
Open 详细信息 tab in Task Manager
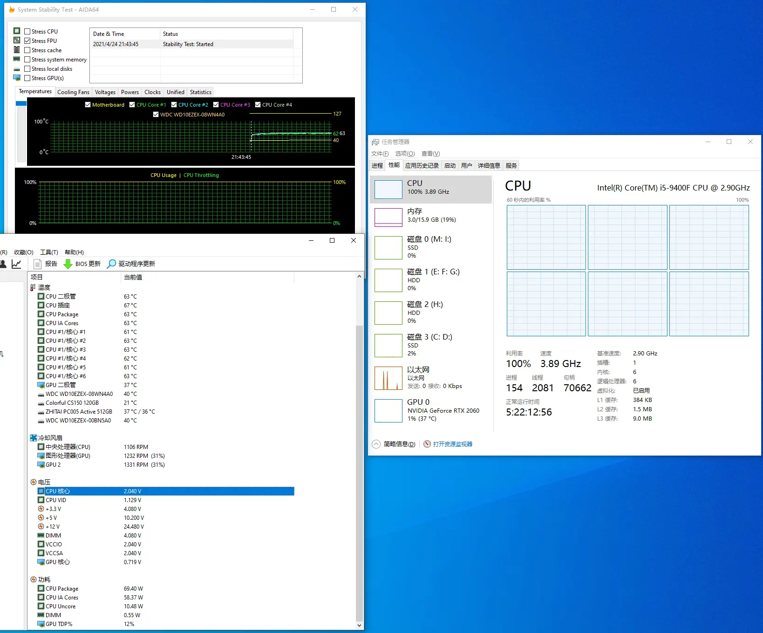489,165
